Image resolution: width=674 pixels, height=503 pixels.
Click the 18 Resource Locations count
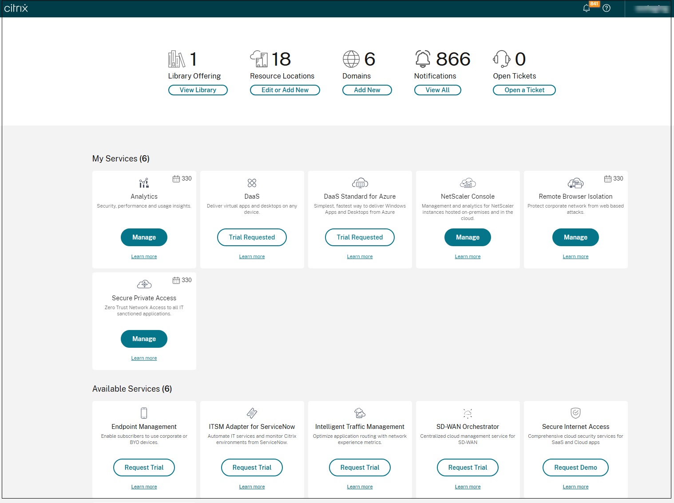tap(281, 59)
